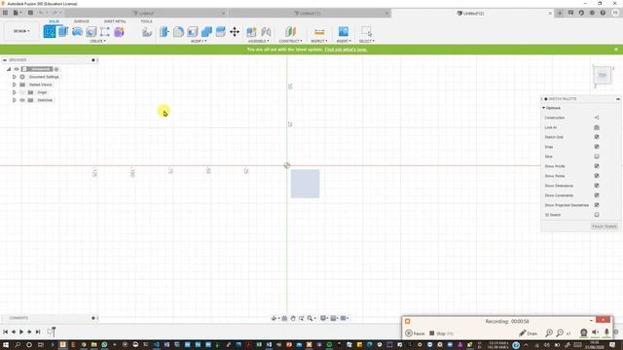This screenshot has height=350, width=623.
Task: Pause the screen recording
Action: 416,333
